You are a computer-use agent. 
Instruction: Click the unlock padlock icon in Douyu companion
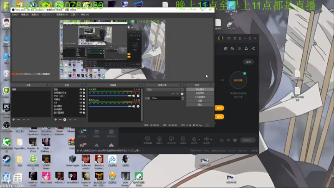pyautogui.click(x=232, y=48)
